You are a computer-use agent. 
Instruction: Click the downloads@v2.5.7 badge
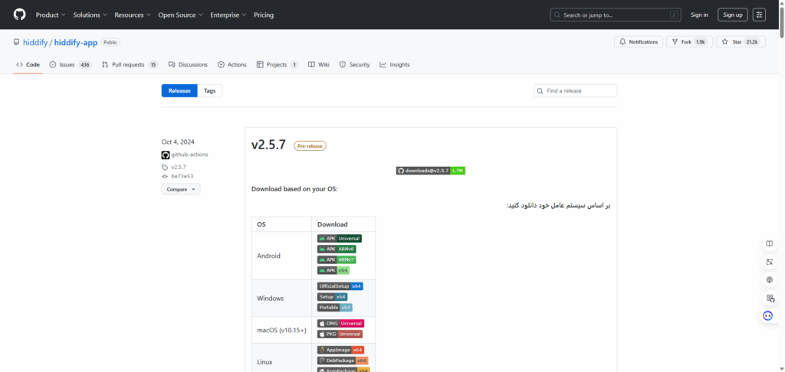(x=431, y=171)
